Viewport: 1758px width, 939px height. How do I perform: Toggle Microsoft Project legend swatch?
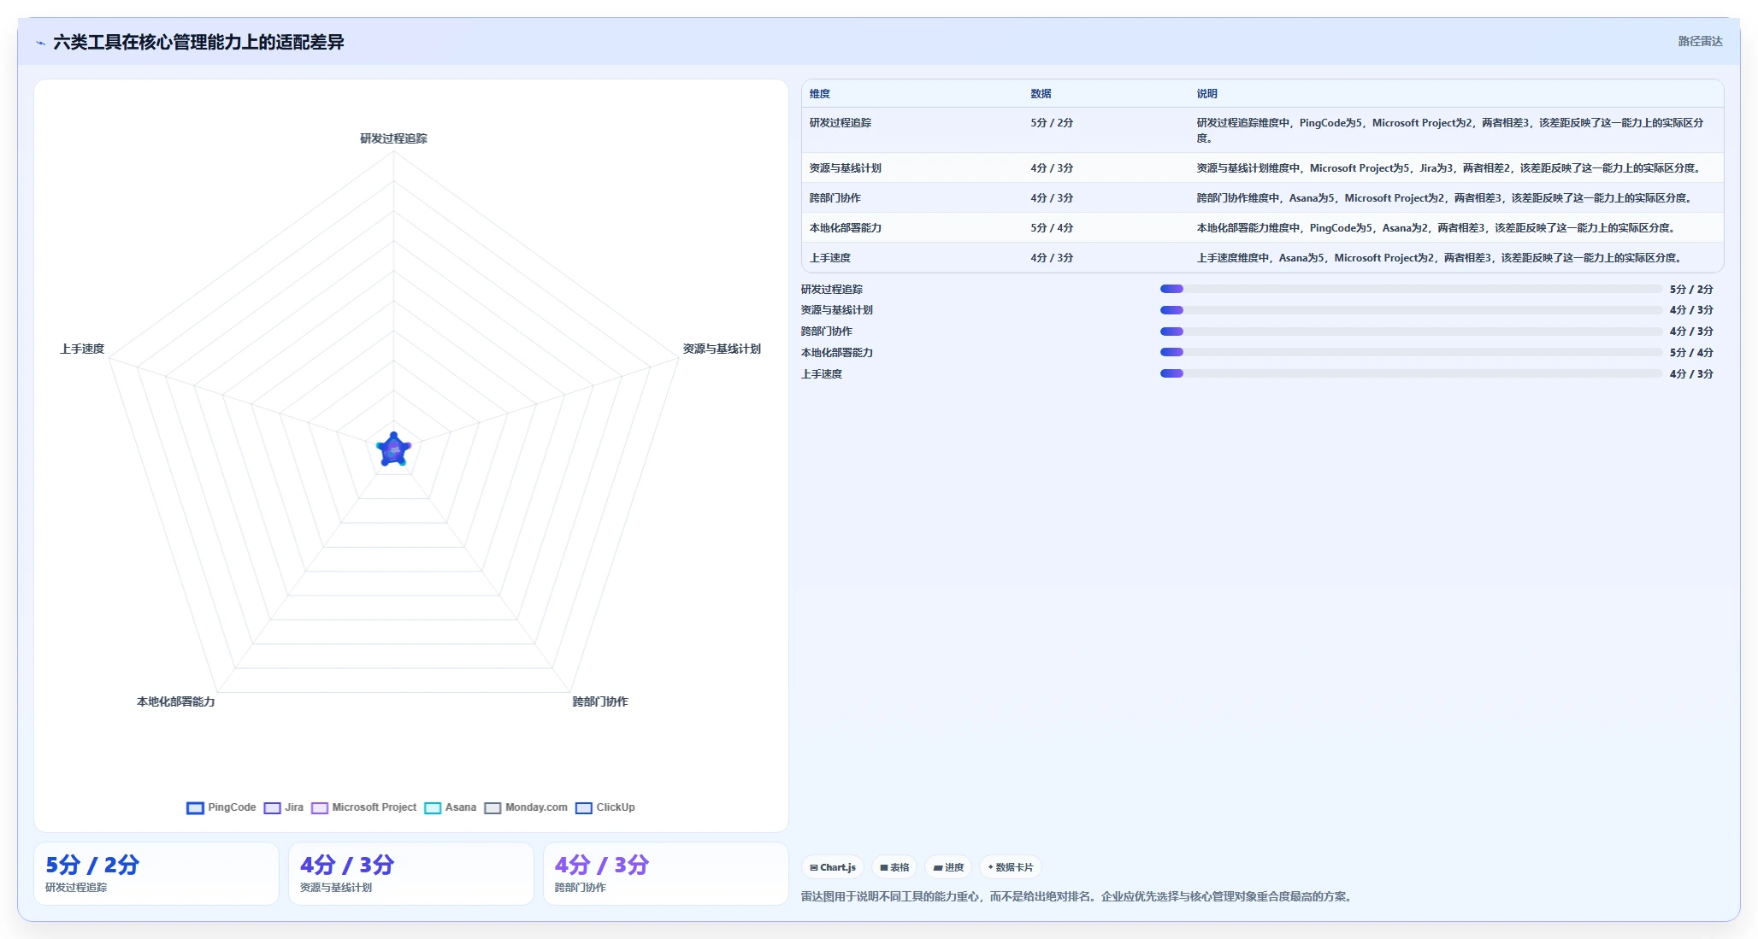320,807
